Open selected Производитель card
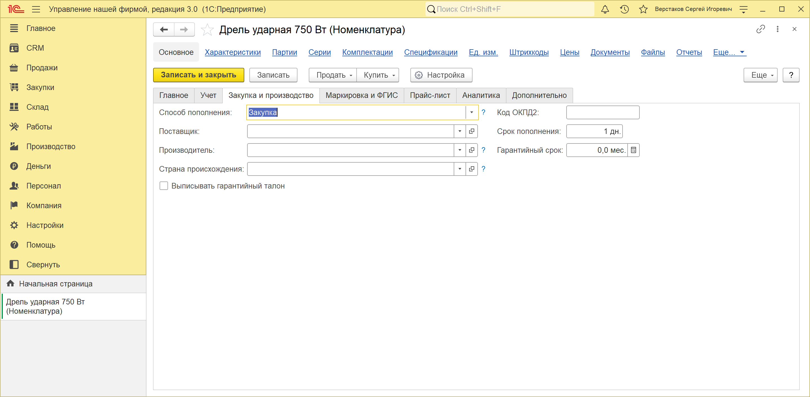 pos(471,150)
